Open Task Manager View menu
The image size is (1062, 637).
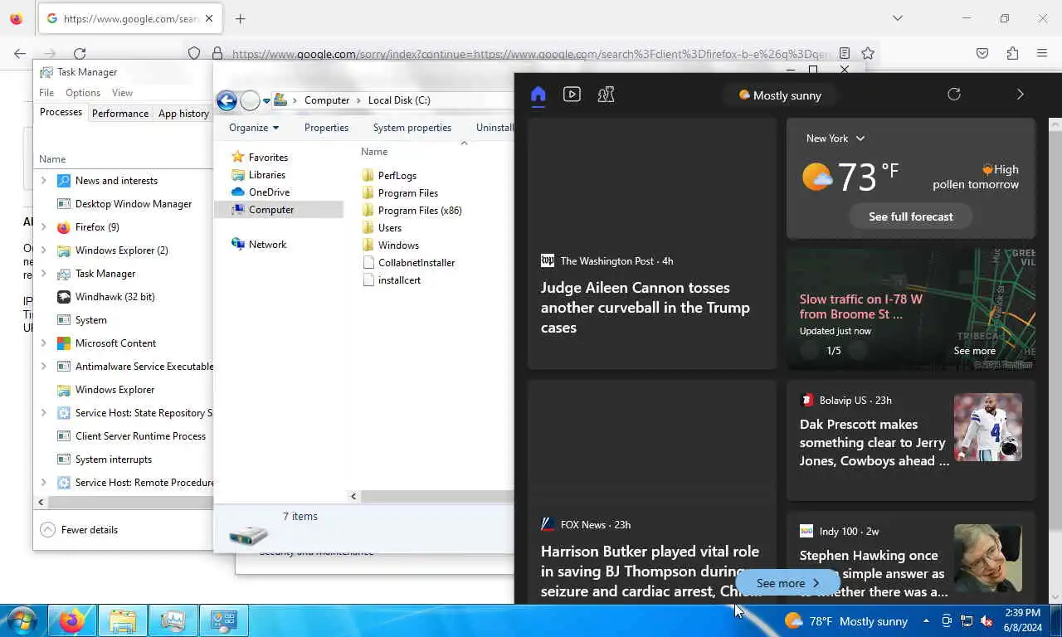coord(122,93)
